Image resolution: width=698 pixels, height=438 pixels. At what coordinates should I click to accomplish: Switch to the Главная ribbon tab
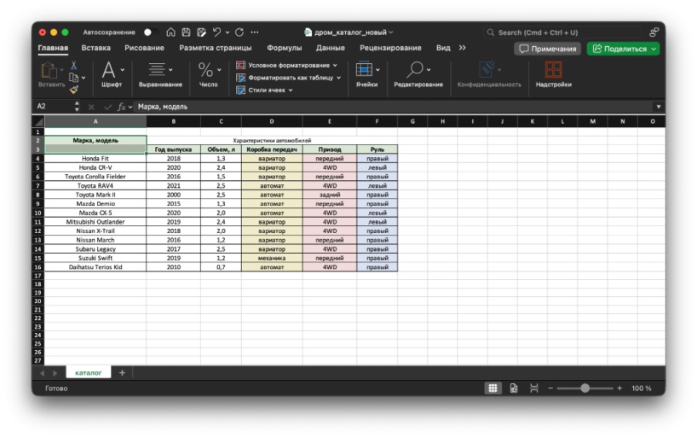pos(53,48)
